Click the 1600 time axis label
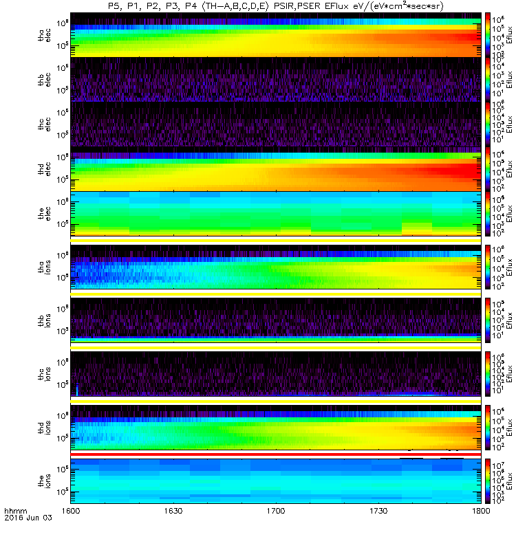The height and width of the screenshot is (550, 516). 71,511
